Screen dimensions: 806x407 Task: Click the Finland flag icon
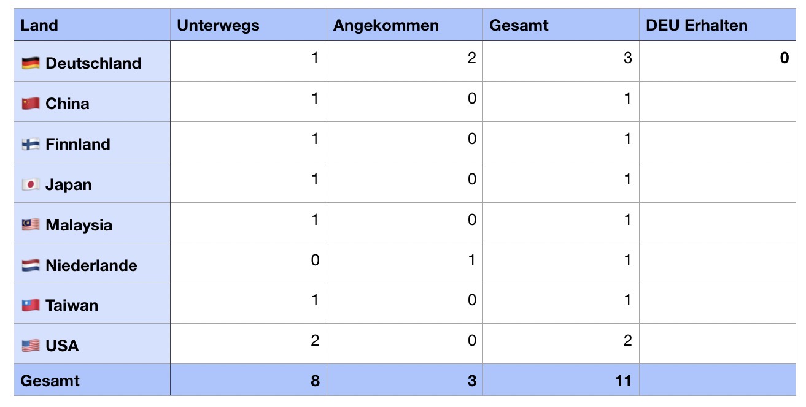31,144
